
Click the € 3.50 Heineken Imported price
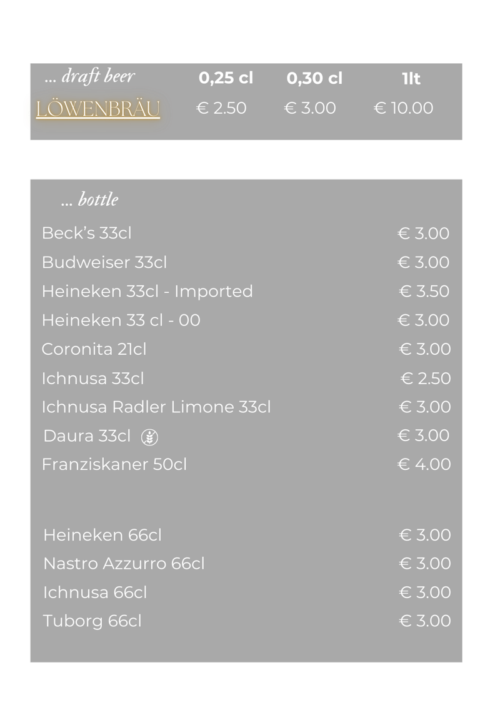coord(424,292)
